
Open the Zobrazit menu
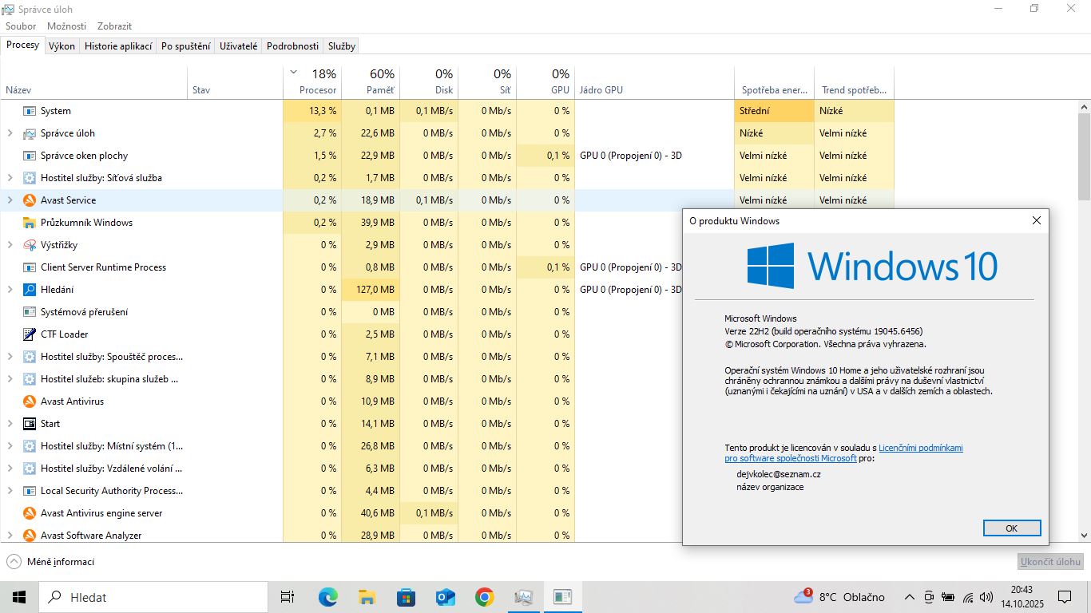pyautogui.click(x=114, y=26)
